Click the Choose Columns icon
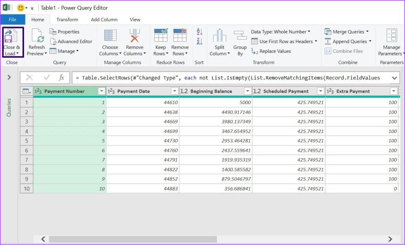 110,35
